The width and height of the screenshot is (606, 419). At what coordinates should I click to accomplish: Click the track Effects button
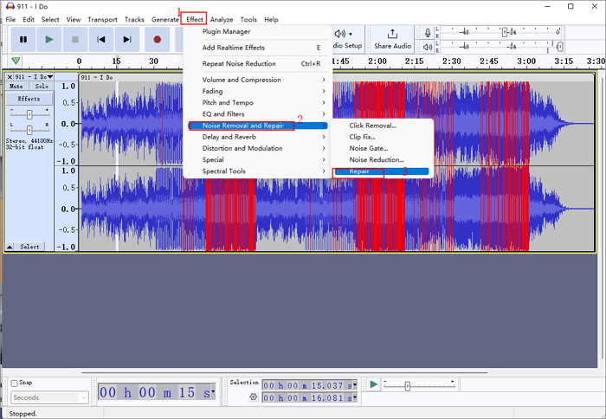pyautogui.click(x=29, y=99)
